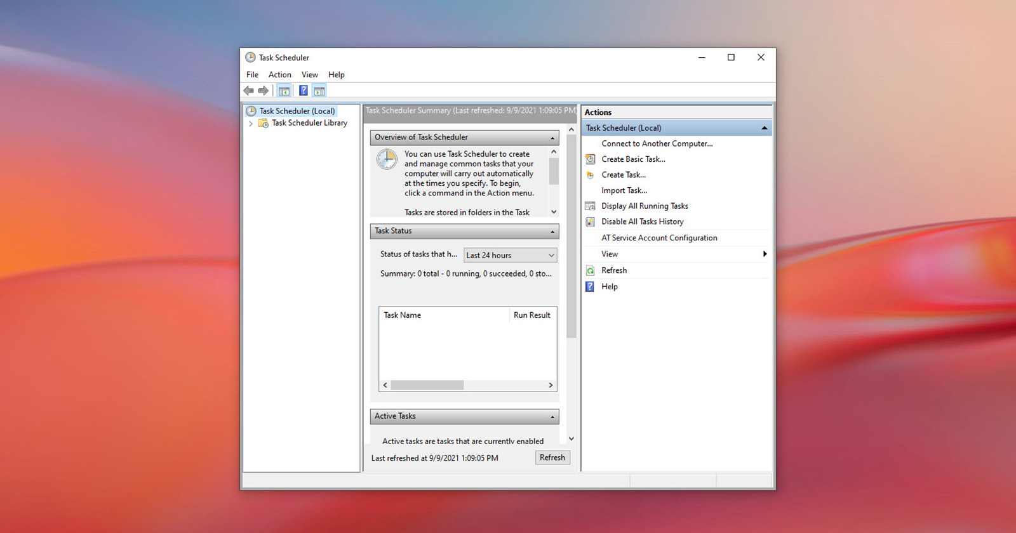Open the Last 24 hours dropdown
Image resolution: width=1016 pixels, height=533 pixels.
coord(510,255)
